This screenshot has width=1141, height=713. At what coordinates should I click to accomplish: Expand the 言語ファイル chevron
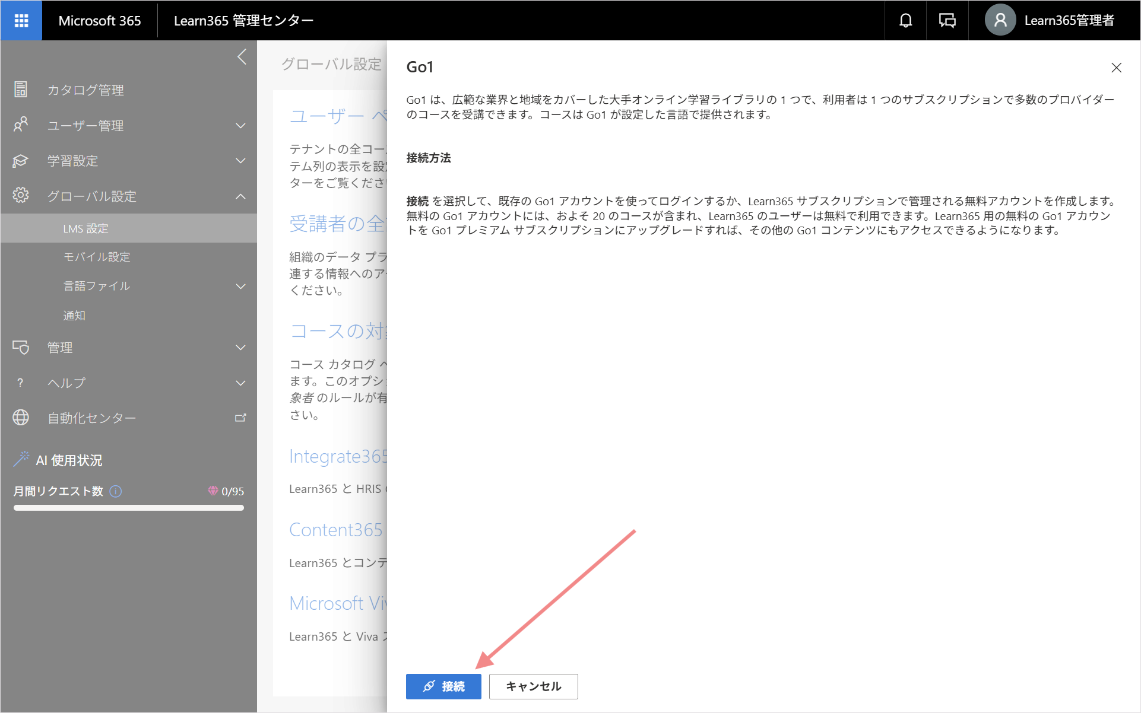(x=240, y=287)
